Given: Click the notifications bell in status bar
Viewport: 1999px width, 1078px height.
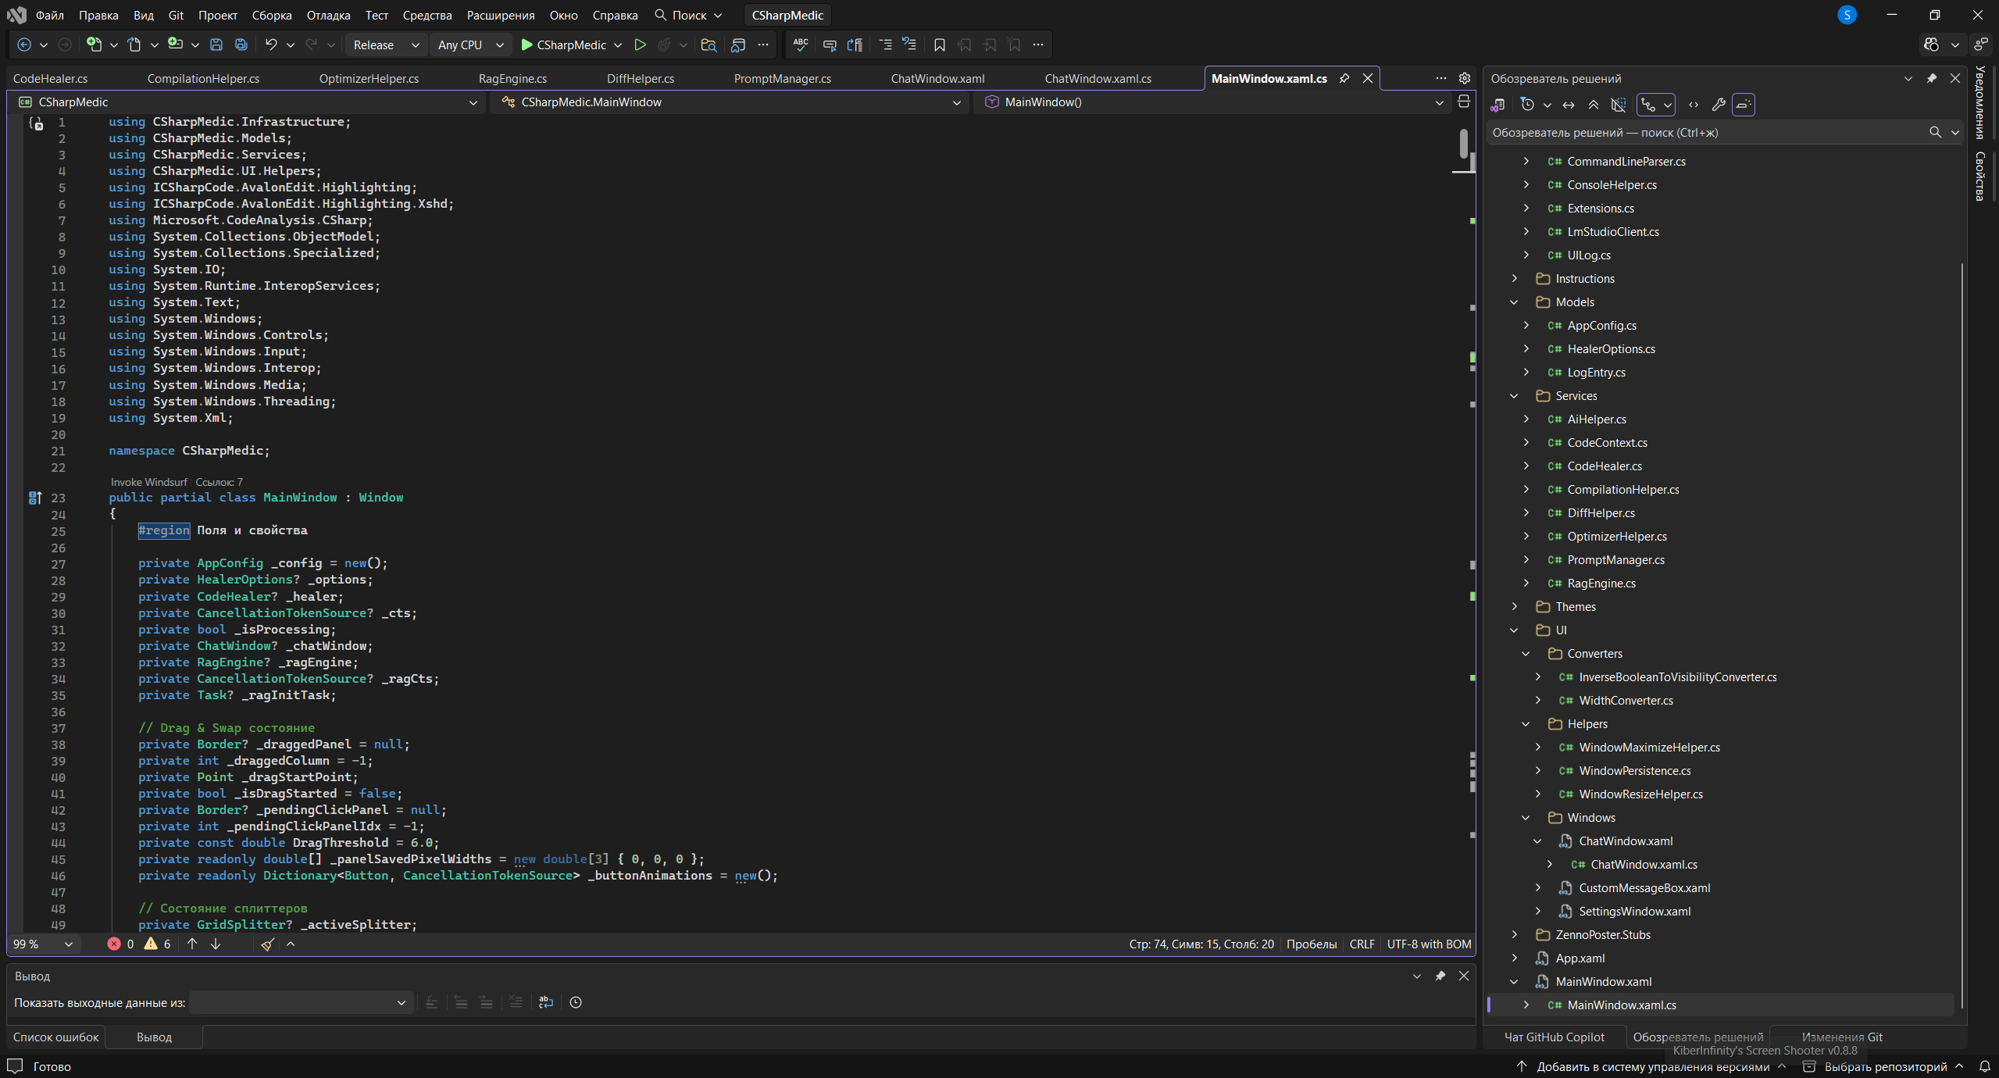Looking at the screenshot, I should point(1984,1066).
